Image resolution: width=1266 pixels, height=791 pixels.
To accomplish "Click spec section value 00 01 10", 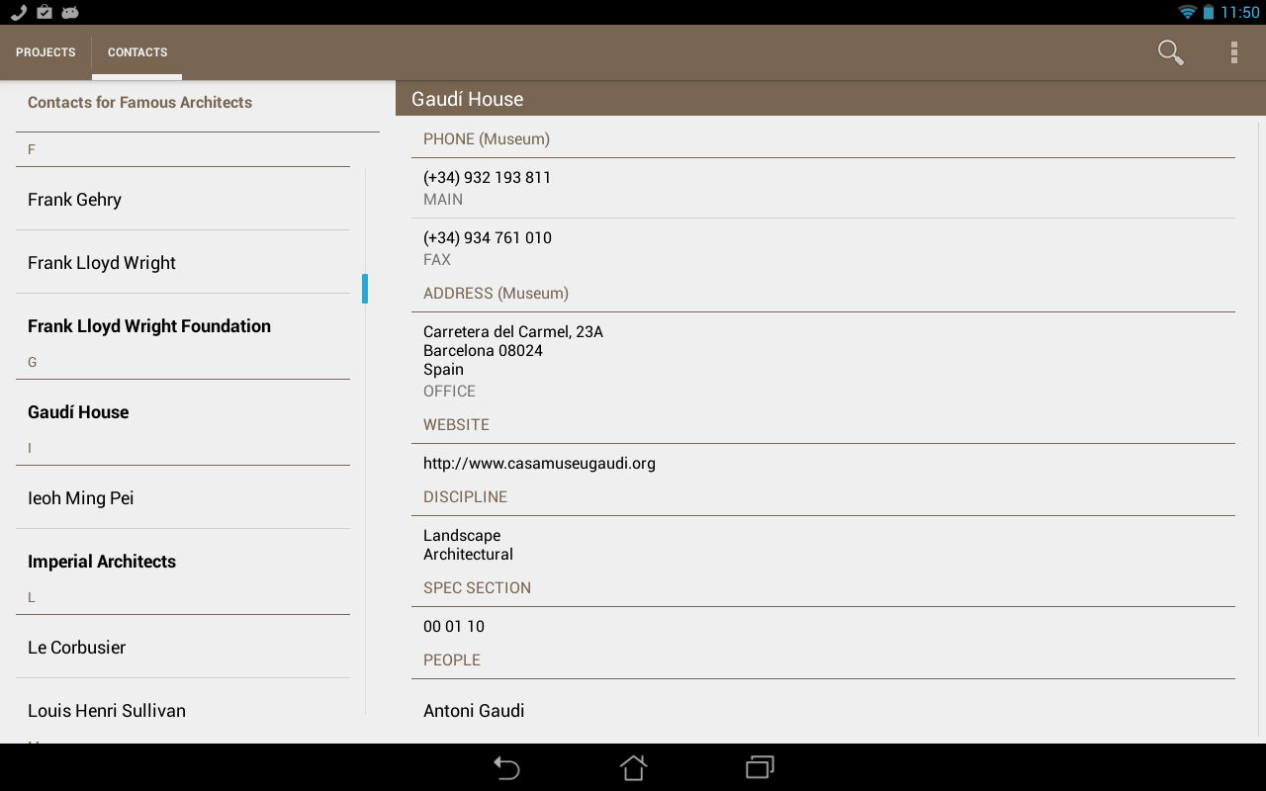I will (454, 626).
